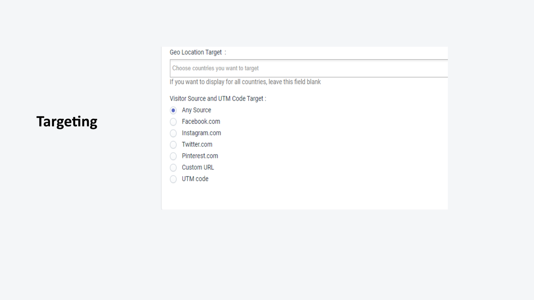Click the Any Source label text
Screen dimensions: 534x300
[x=196, y=110]
